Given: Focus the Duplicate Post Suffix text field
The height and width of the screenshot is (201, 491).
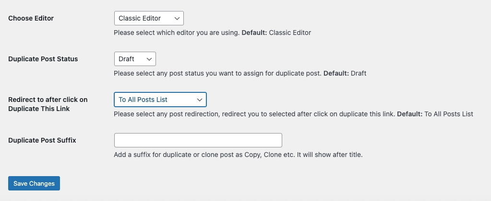Looking at the screenshot, I should tap(198, 140).
